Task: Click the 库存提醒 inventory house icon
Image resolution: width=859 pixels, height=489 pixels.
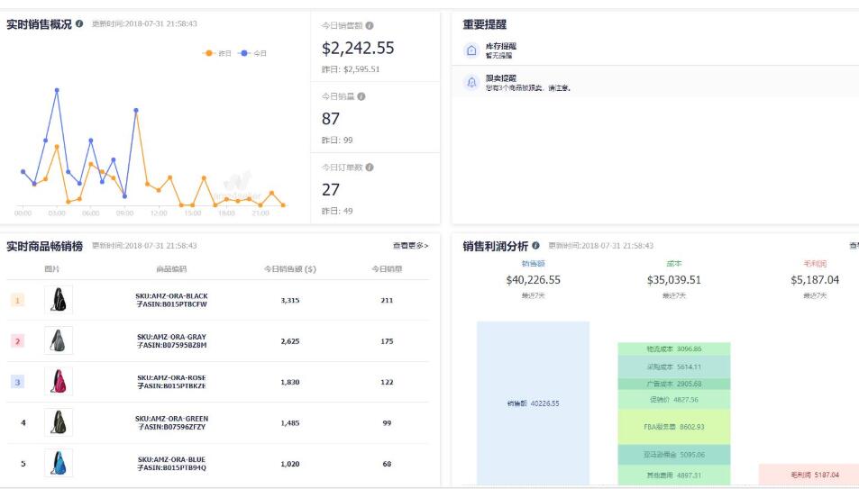Action: pyautogui.click(x=471, y=51)
